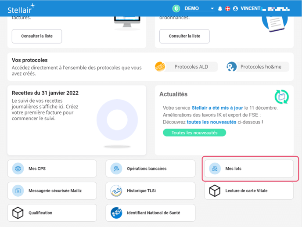Screen dimensions: 302x227
Task: Click the green shield icon in header
Action: click(176, 9)
